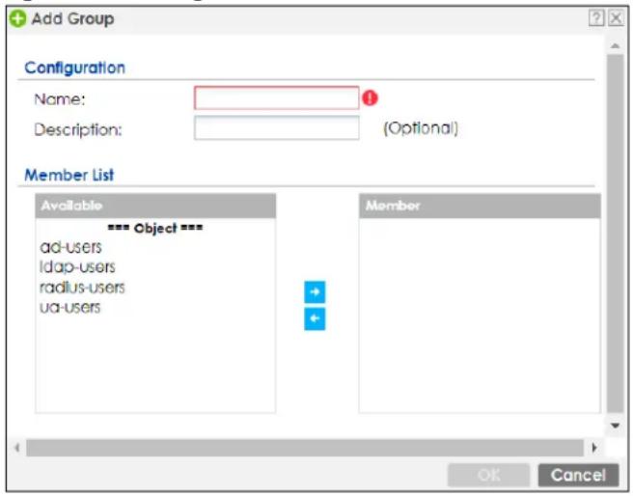Click the left arrow to remove a member
Image resolution: width=633 pixels, height=496 pixels.
coord(315,319)
